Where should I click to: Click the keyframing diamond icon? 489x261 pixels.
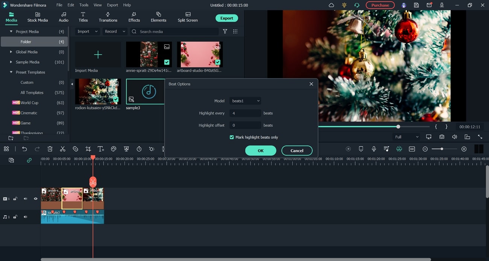152,149
